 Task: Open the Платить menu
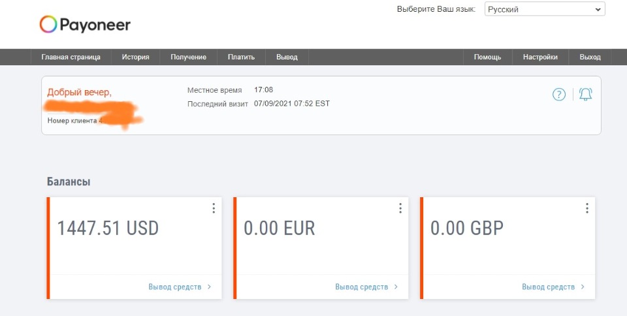tap(241, 57)
